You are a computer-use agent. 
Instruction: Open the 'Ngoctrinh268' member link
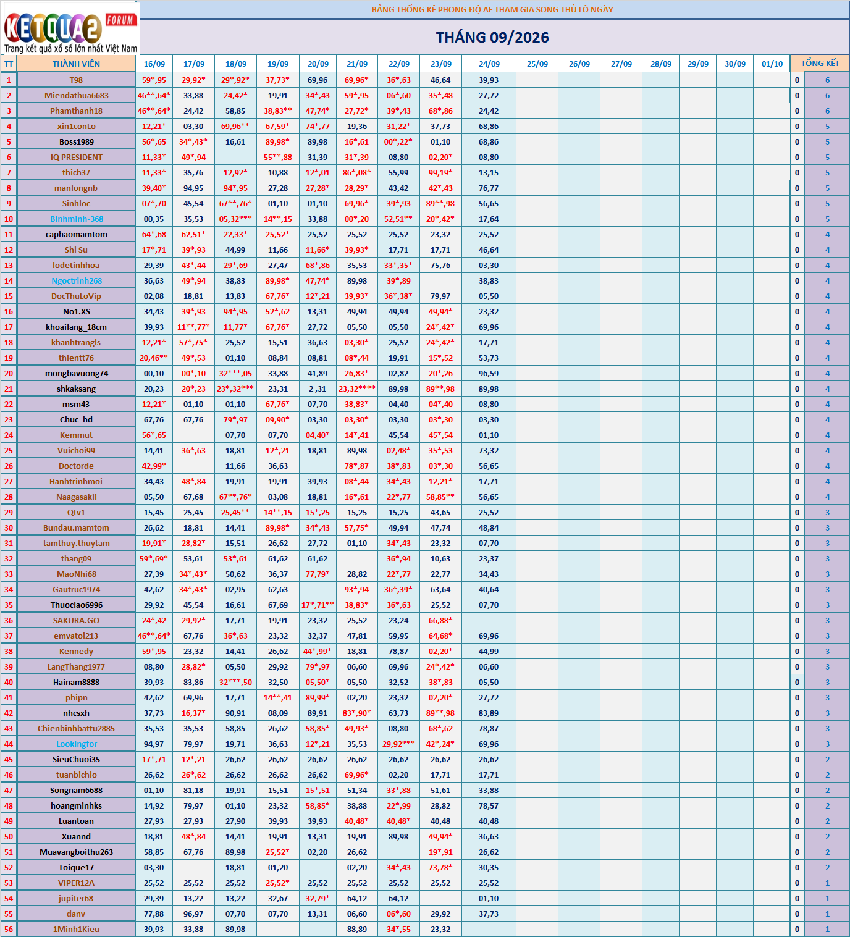[x=76, y=280]
